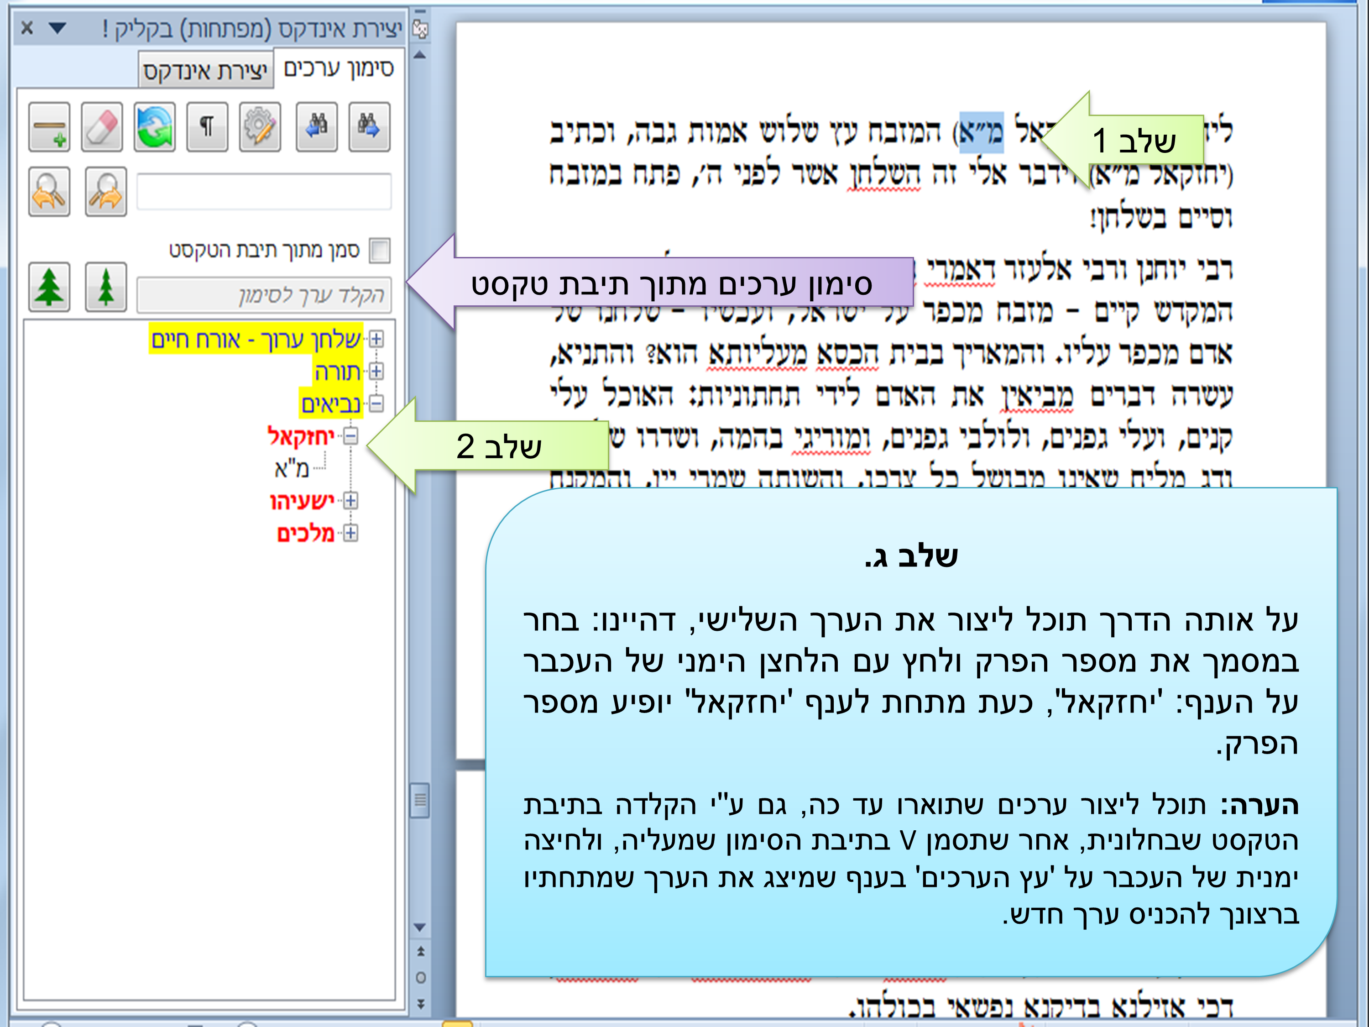The width and height of the screenshot is (1369, 1027).
Task: Toggle the paragraph mark (¶) button
Action: [207, 127]
